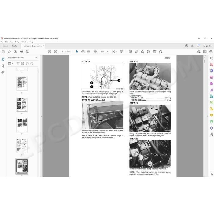This screenshot has height=214, width=214.
Task: Expand the right tools pane at bottom
Action: (212, 174)
